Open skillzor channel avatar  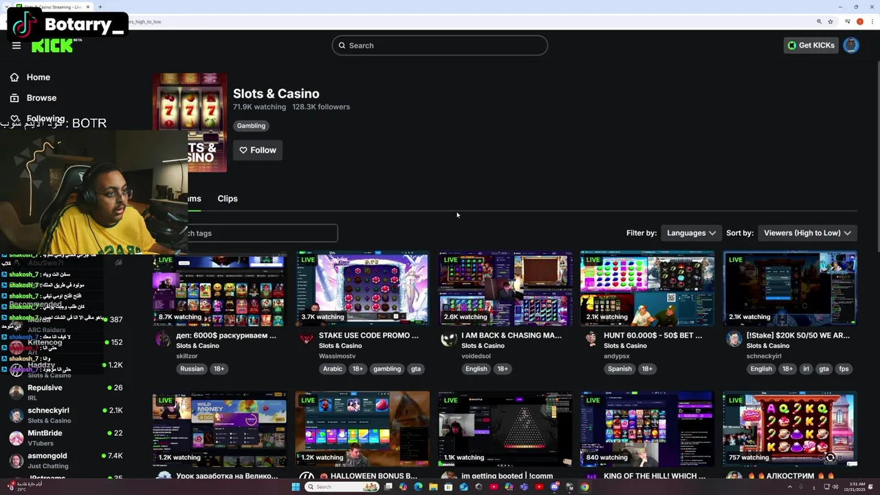click(x=164, y=338)
